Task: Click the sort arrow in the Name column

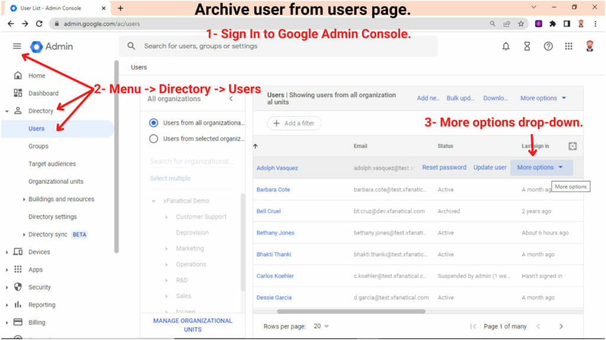Action: point(254,146)
